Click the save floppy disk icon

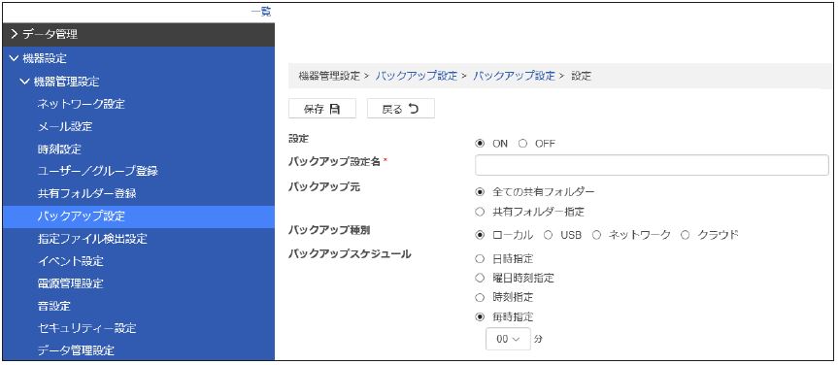pyautogui.click(x=335, y=109)
